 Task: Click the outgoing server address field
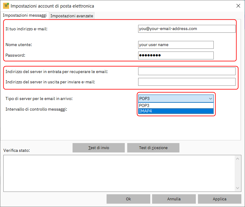pos(186,82)
